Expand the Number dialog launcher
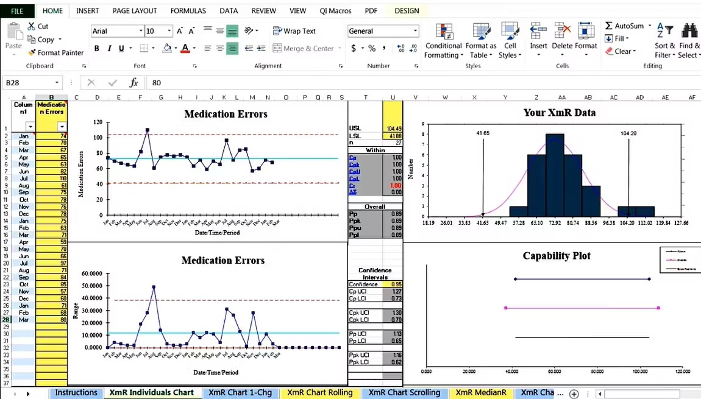Viewport: 701px width, 399px height. tap(416, 66)
